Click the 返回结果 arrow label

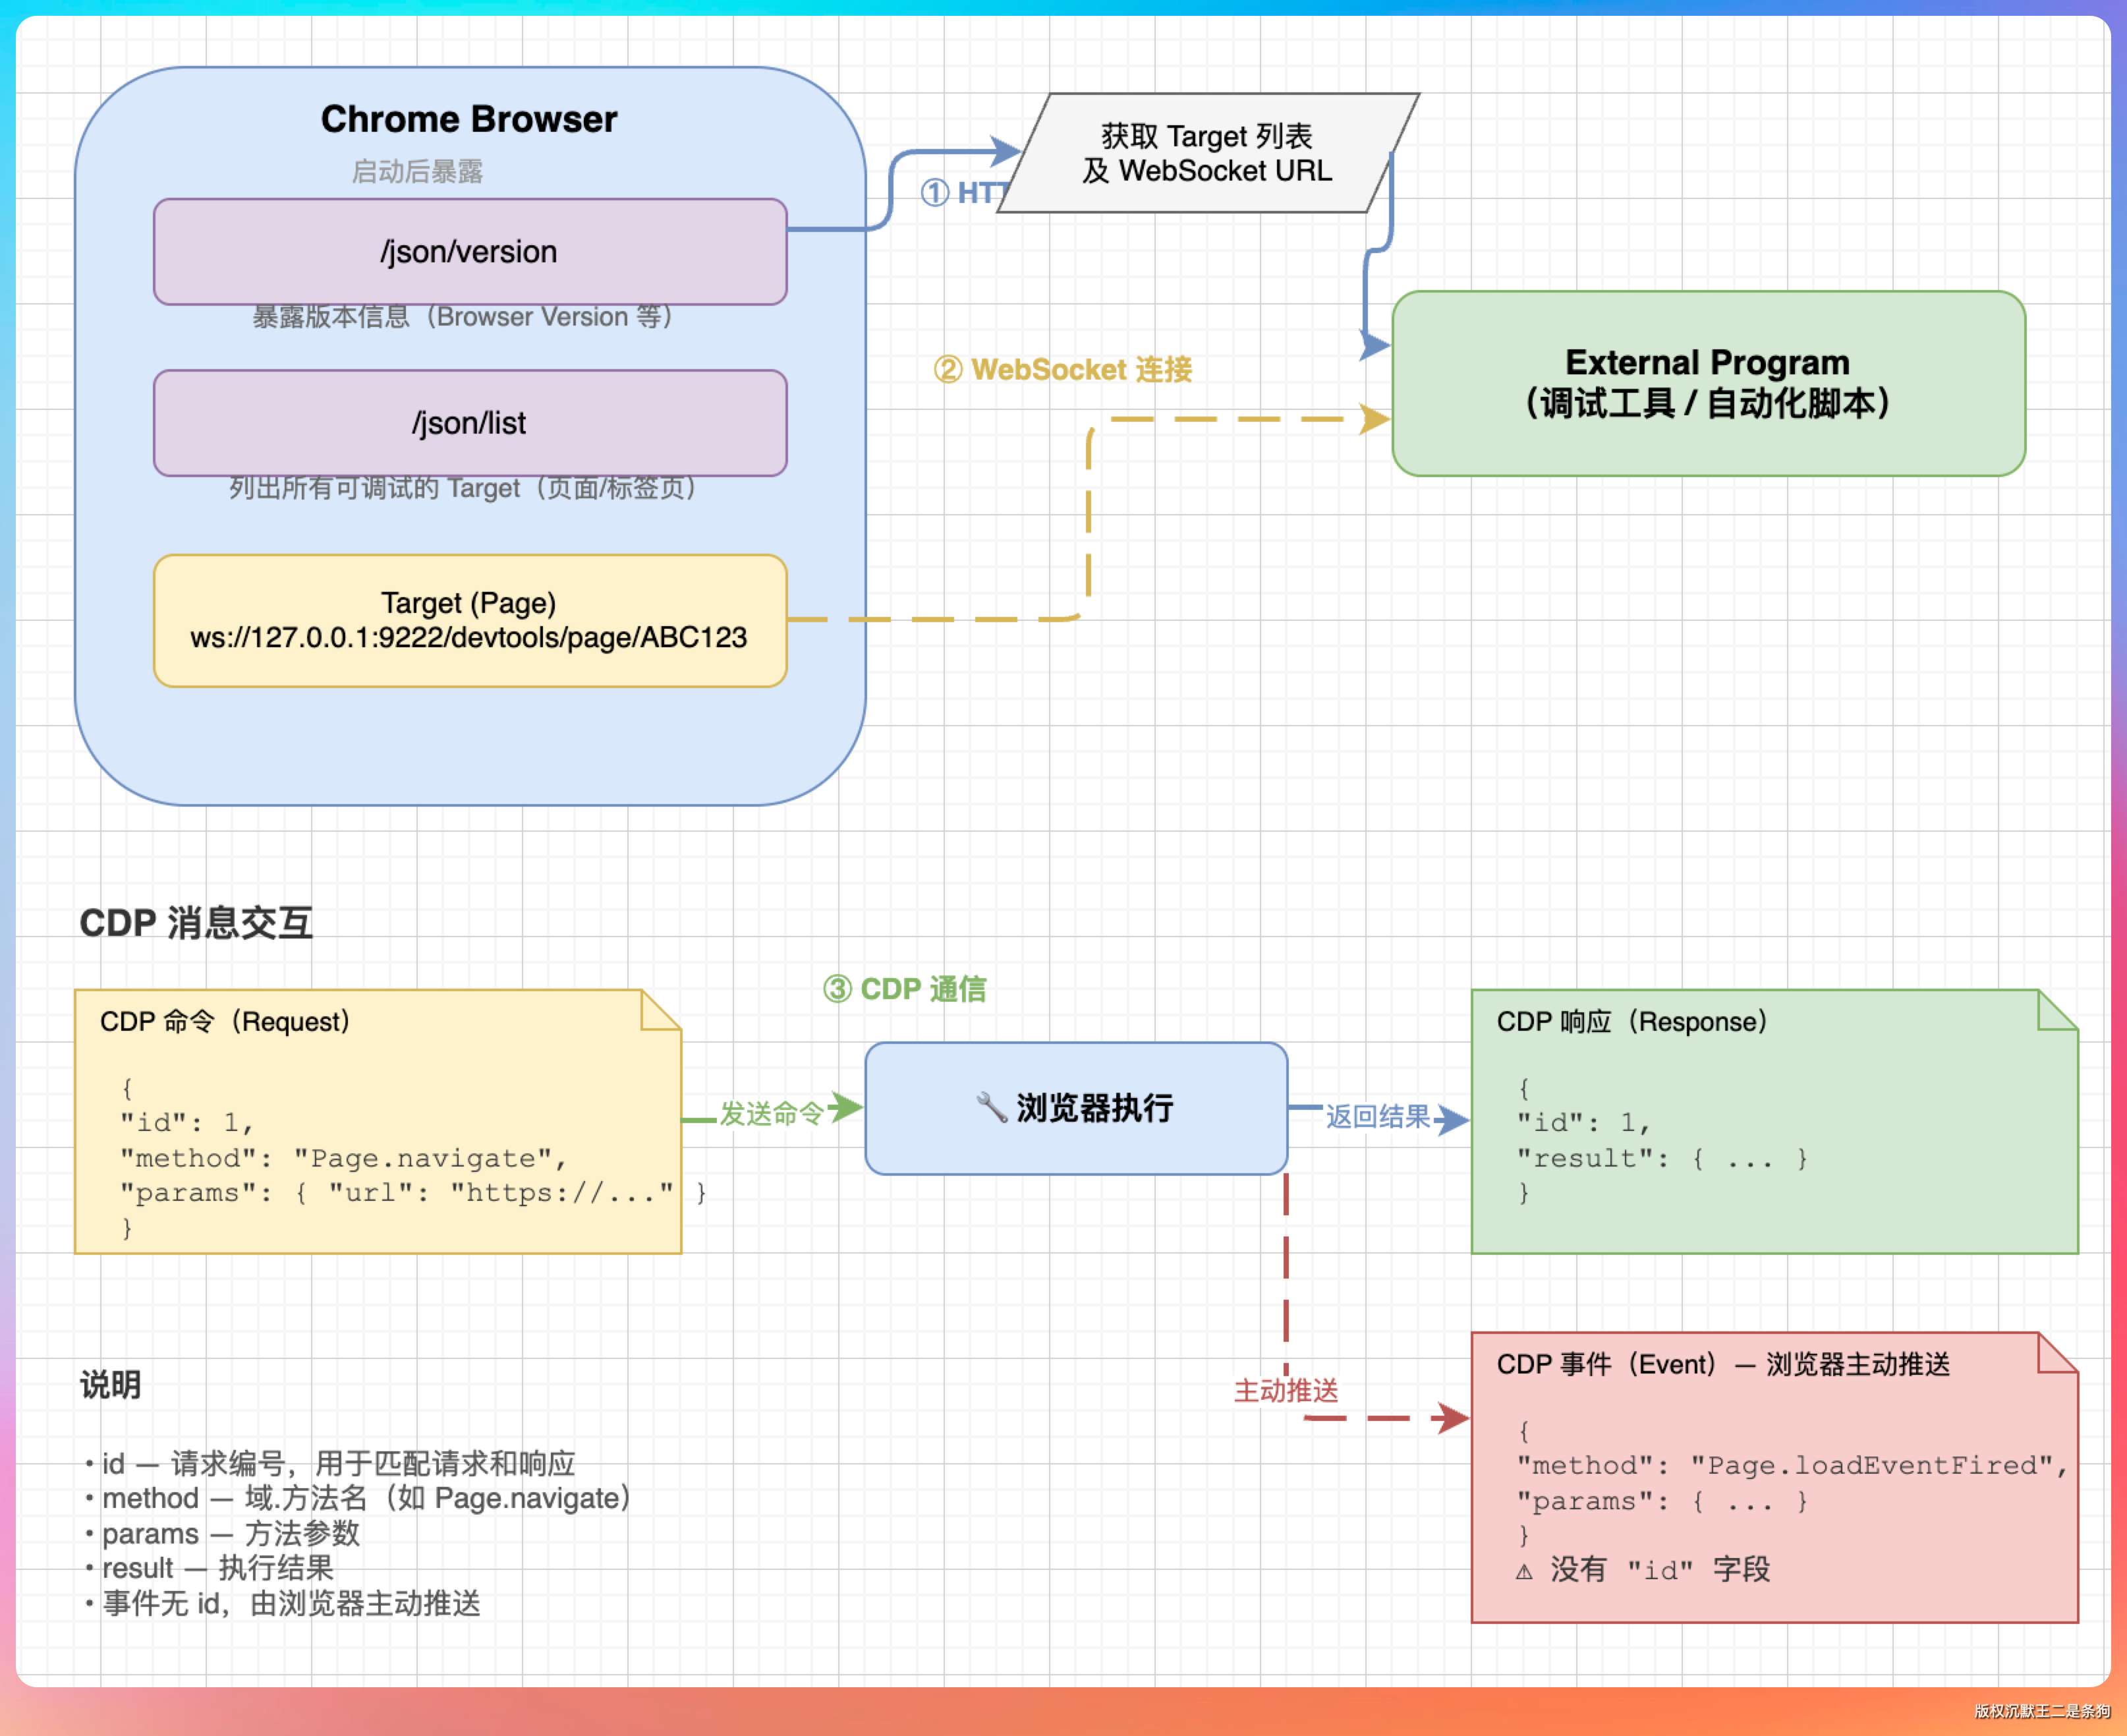[x=1377, y=1116]
